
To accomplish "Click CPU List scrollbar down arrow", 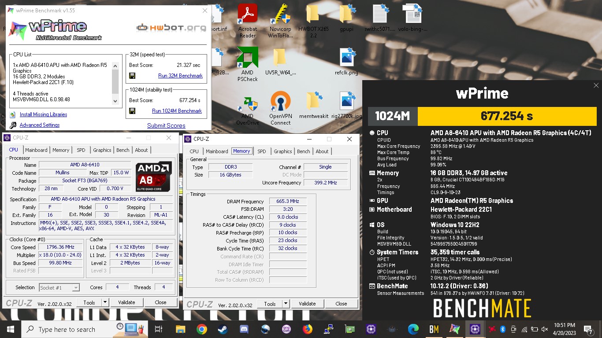I will tap(115, 101).
